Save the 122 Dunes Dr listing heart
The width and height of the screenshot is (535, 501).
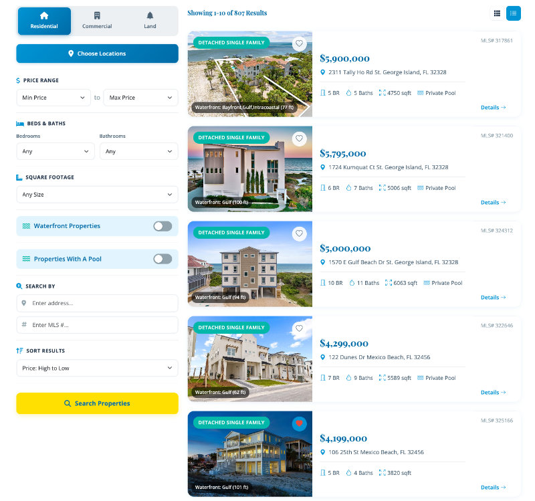click(300, 328)
